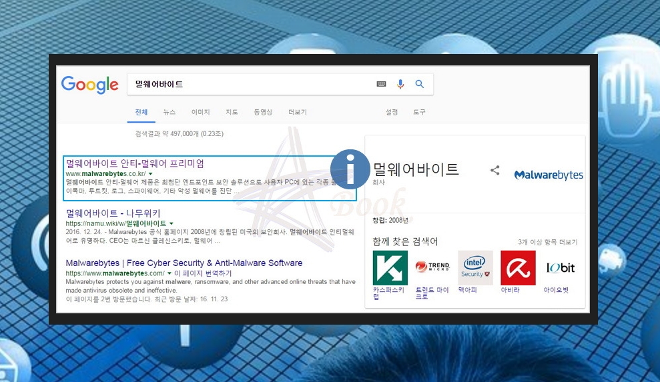Open the 더보기 tab menu
Viewport: 660px width, 382px height.
point(298,112)
